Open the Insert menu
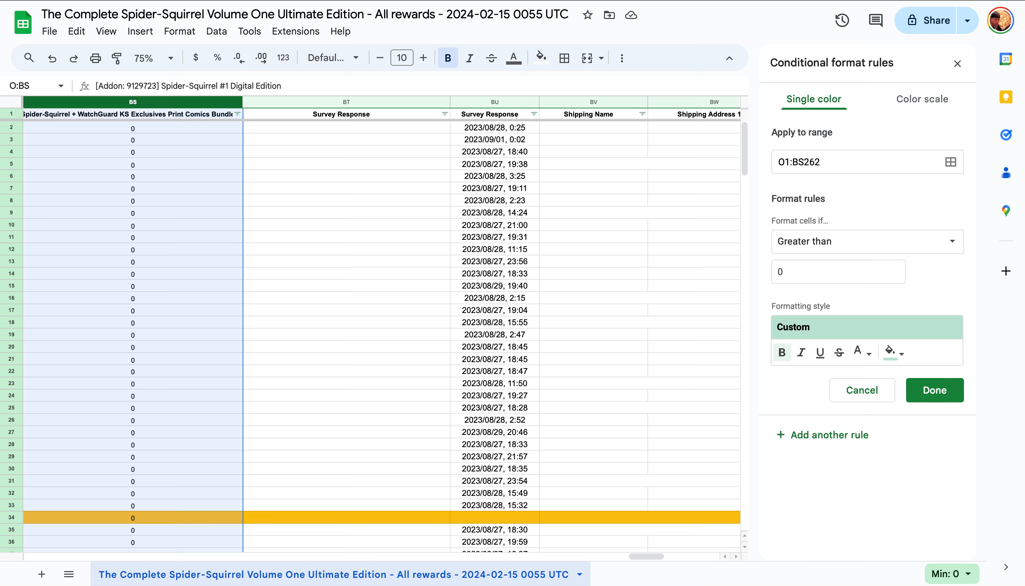Viewport: 1025px width, 586px height. [140, 32]
